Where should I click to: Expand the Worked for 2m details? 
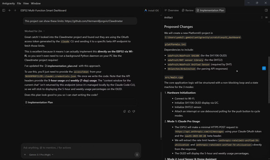34,31
